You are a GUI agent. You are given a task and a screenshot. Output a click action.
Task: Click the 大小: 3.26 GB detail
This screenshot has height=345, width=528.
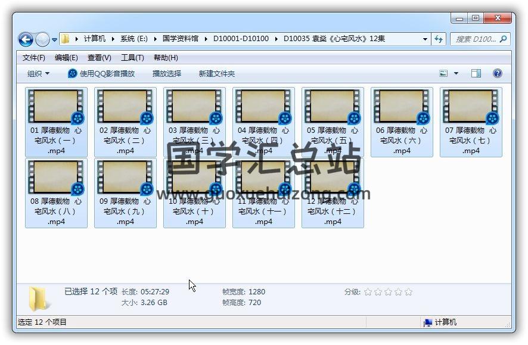[144, 303]
